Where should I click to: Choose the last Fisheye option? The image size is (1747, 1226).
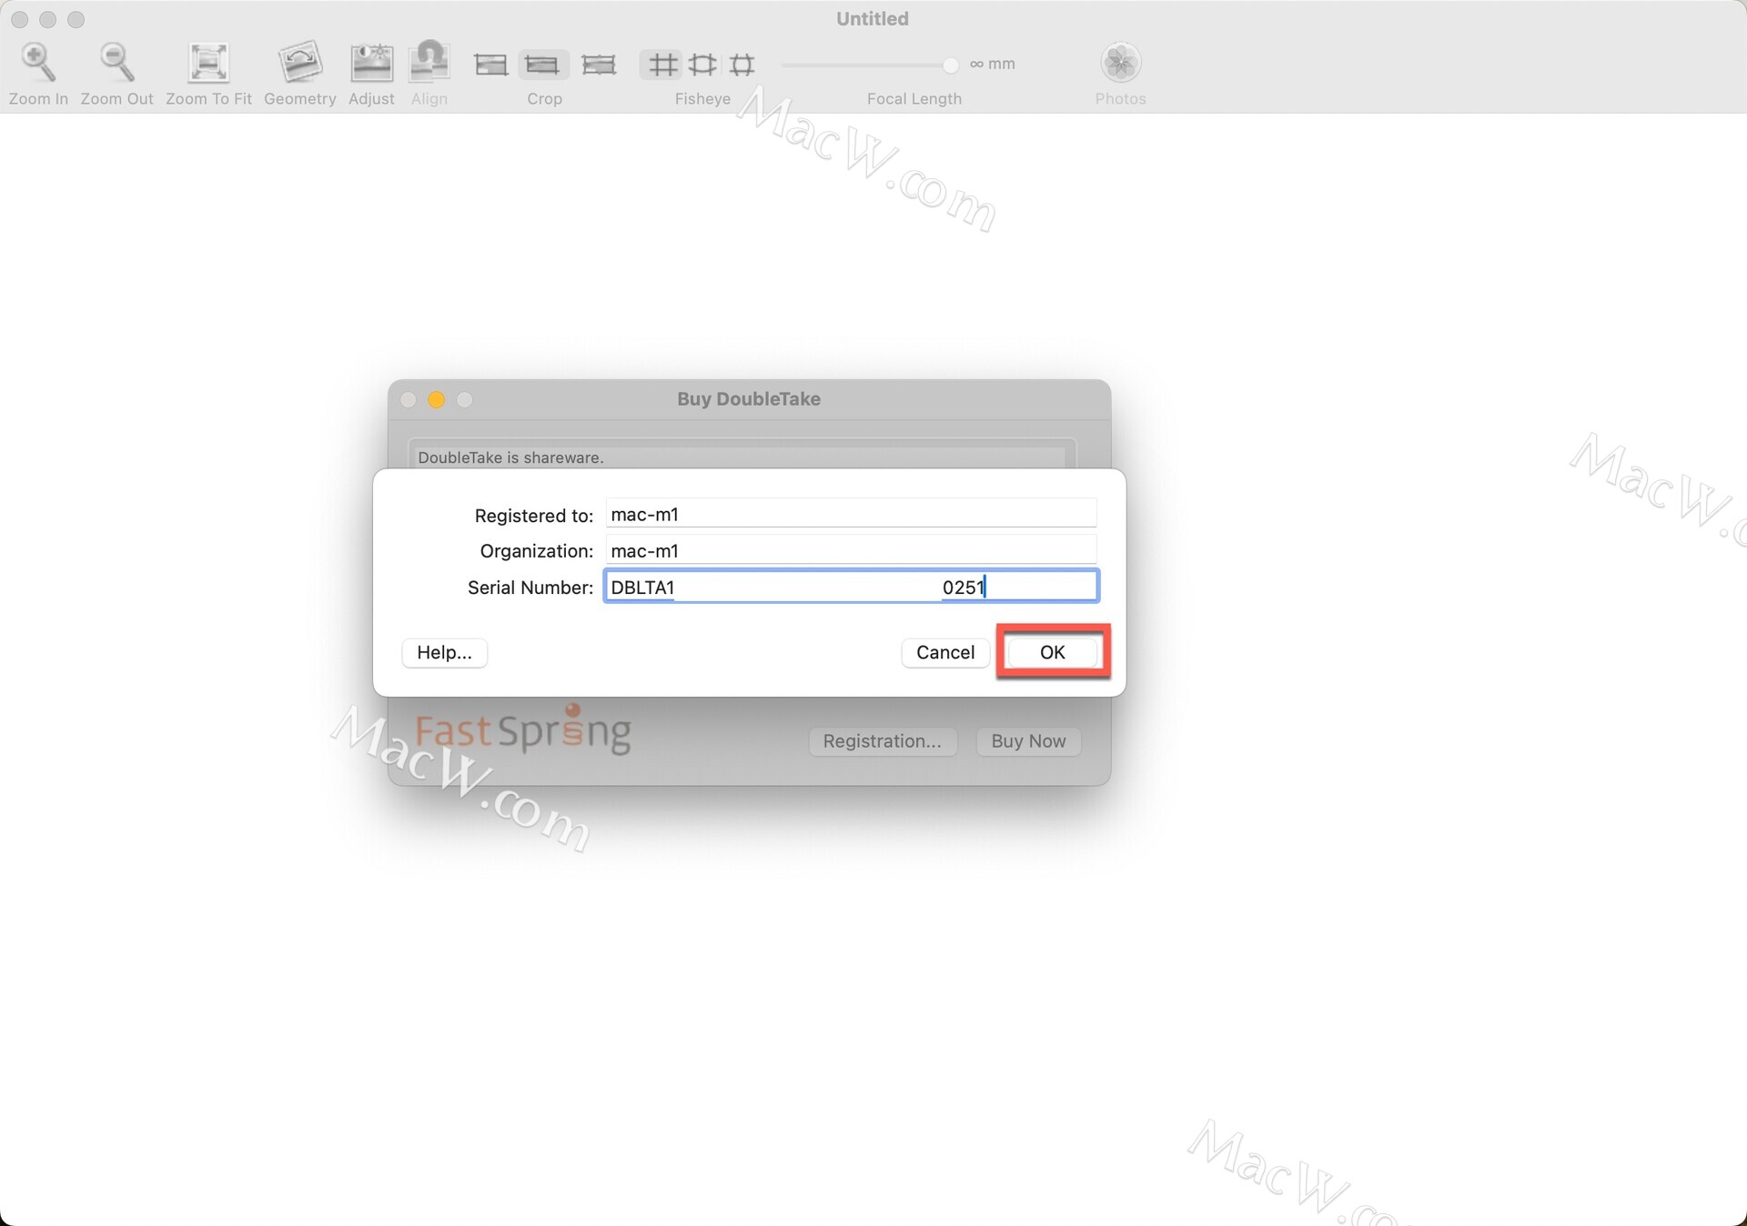coord(742,65)
